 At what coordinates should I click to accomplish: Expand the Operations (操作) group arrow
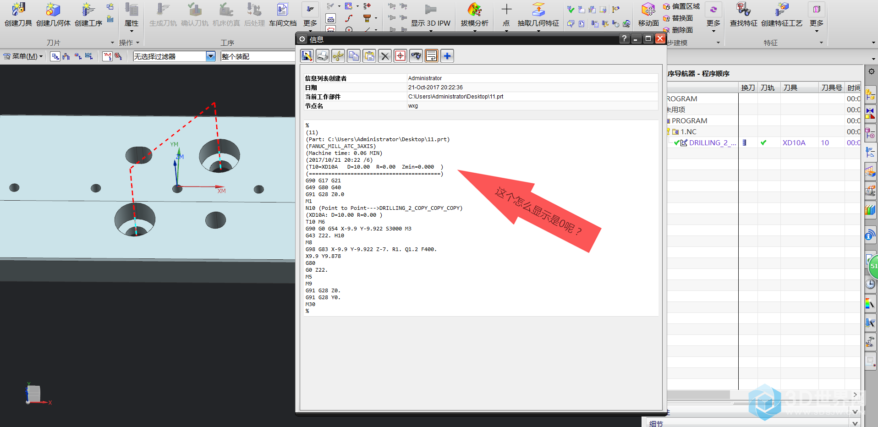click(x=137, y=43)
